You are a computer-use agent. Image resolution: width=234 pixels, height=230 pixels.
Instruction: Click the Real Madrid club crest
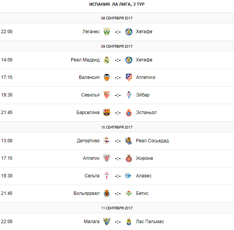(x=107, y=60)
